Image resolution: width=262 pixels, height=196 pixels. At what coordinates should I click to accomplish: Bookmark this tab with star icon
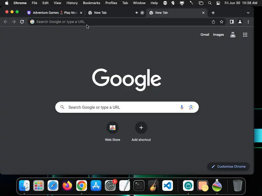click(x=222, y=22)
